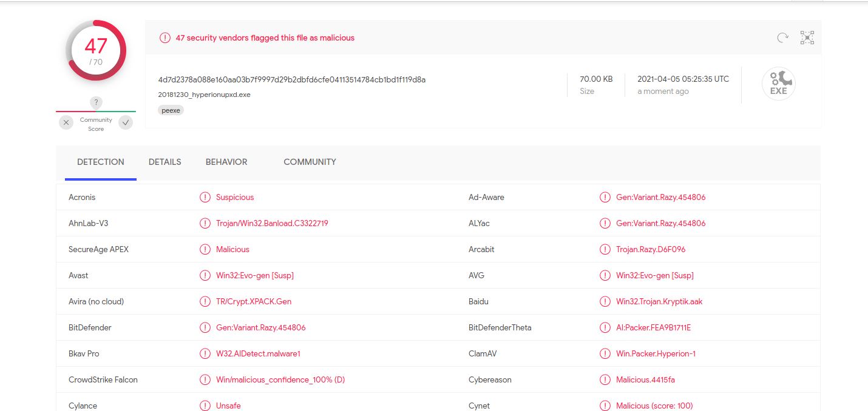Click the Baidu vendor name
Image resolution: width=868 pixels, height=411 pixels.
coord(478,301)
